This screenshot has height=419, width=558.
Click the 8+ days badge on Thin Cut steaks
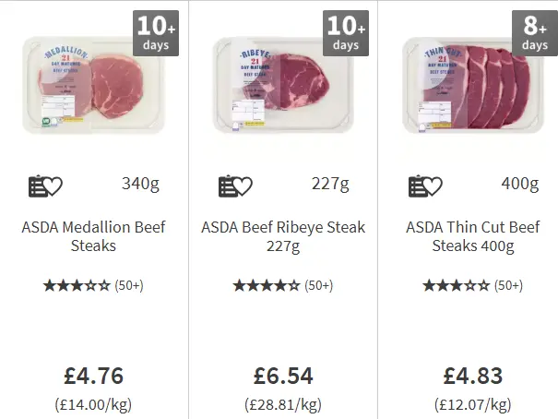[535, 33]
